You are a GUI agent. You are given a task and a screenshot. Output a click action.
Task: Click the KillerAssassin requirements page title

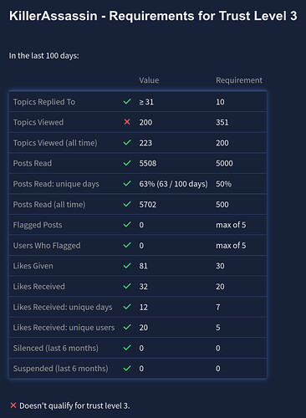tap(153, 16)
